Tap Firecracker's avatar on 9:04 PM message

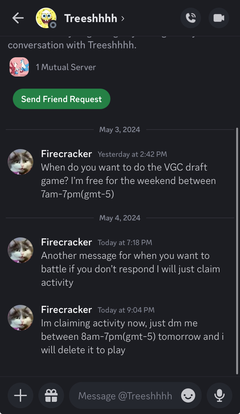[20, 318]
